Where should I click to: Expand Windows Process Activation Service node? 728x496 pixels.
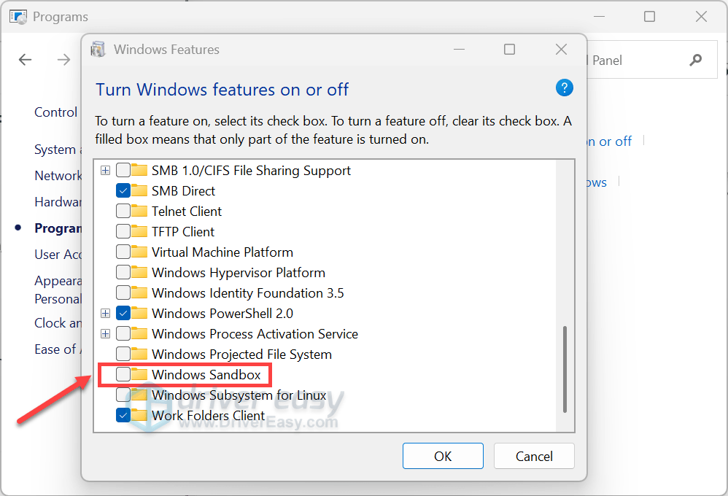point(105,334)
